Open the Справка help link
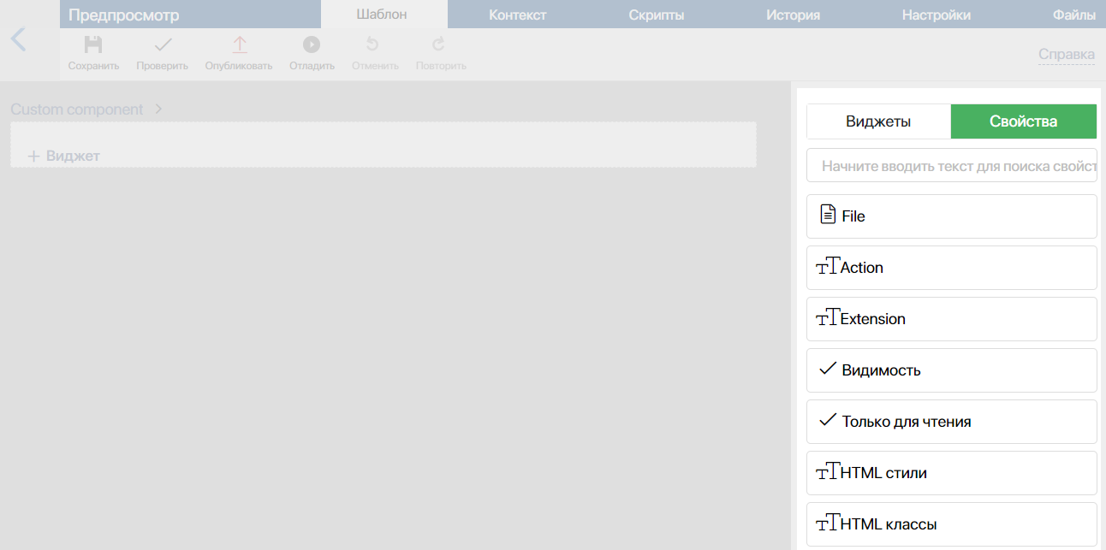 click(x=1066, y=55)
